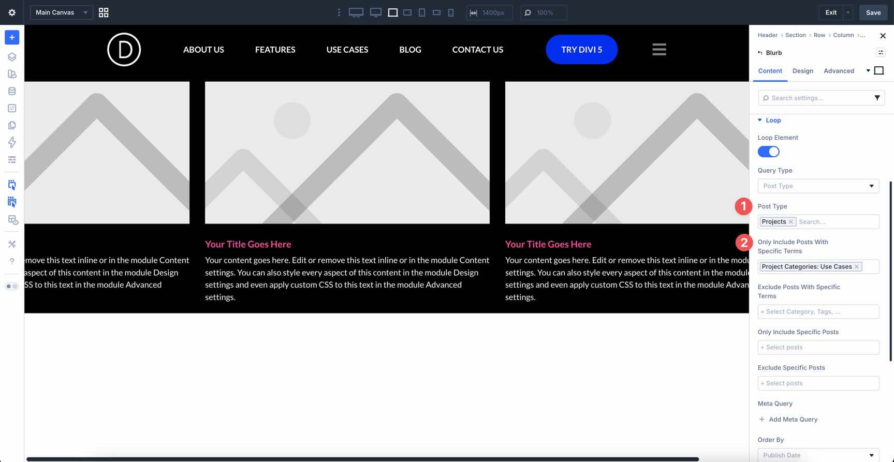Open the tools wrench icon in sidebar
Viewport: 894px width, 462px height.
(x=12, y=244)
